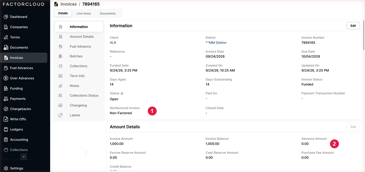The width and height of the screenshot is (365, 172).
Task: Jump to Batches section
Action: tap(79, 56)
